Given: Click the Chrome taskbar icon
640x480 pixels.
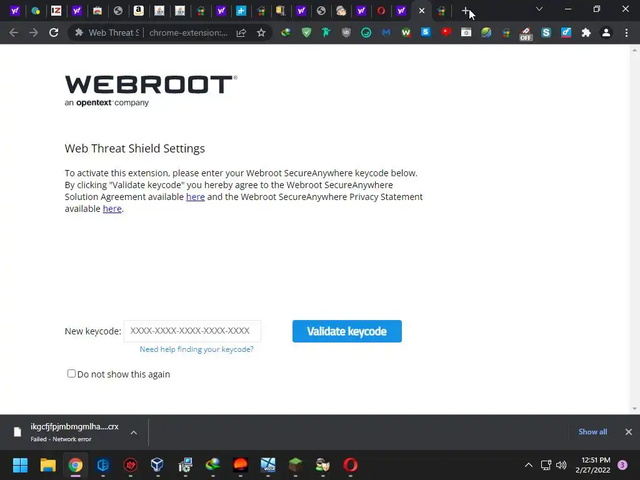Looking at the screenshot, I should coord(76,465).
